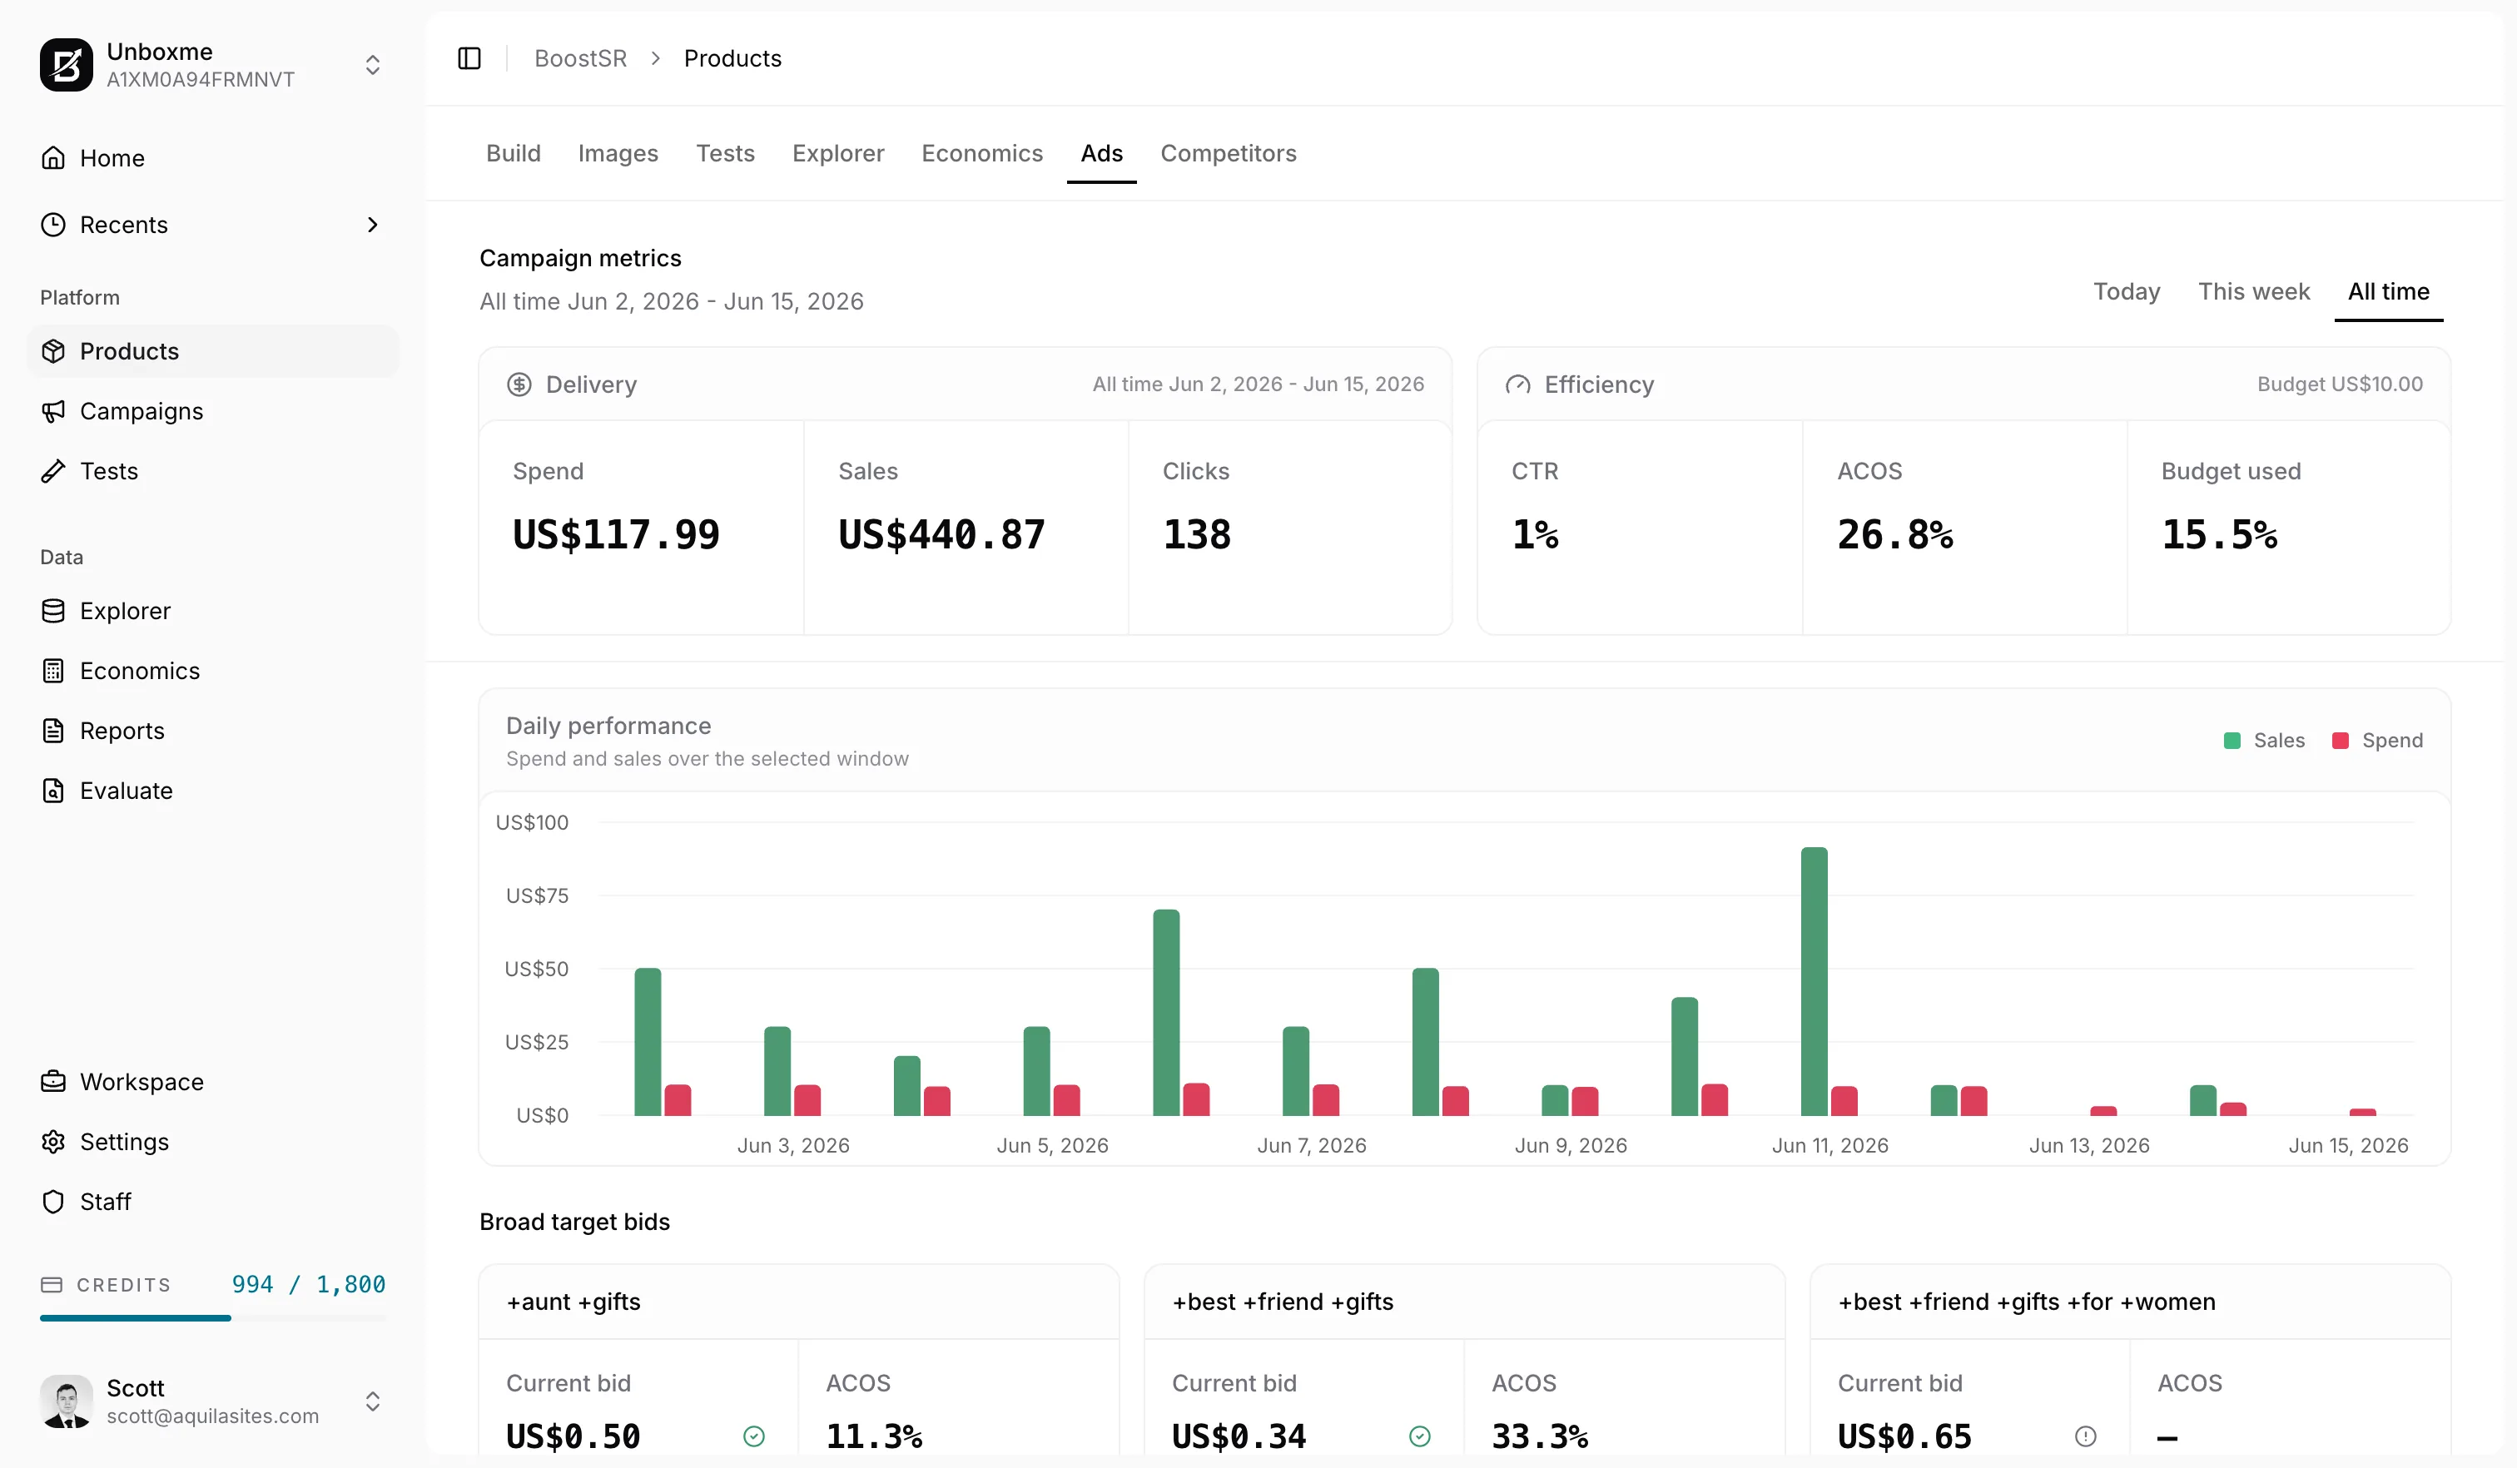
Task: Click the green check icon for +aunt +gifts bid
Action: tap(754, 1437)
